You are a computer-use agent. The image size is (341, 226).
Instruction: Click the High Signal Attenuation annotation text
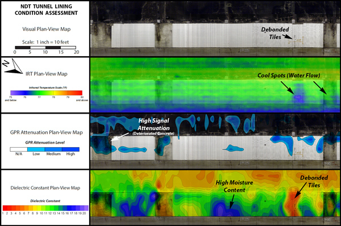click(x=153, y=124)
